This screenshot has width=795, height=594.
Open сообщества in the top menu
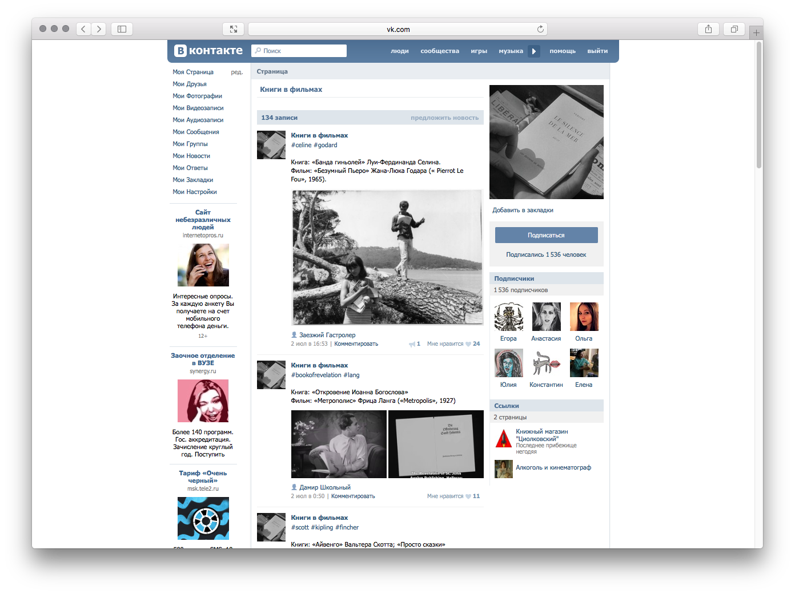pos(440,51)
